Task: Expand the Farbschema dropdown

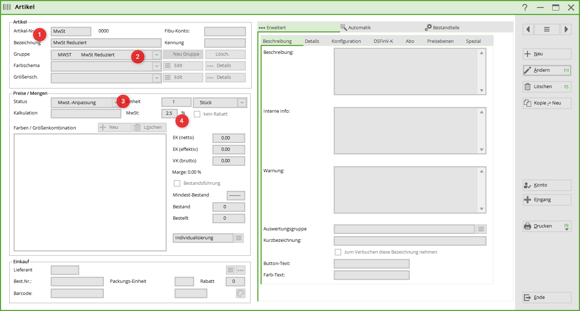Action: coord(157,66)
